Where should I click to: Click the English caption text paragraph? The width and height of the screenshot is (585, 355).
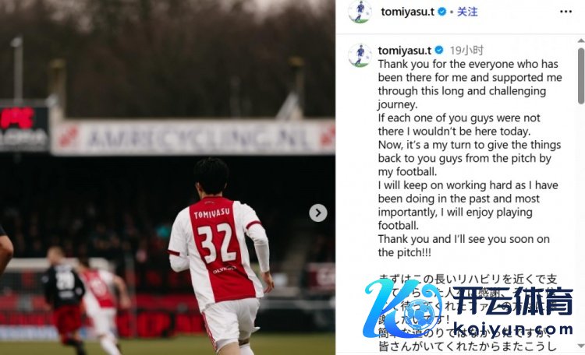click(x=470, y=158)
